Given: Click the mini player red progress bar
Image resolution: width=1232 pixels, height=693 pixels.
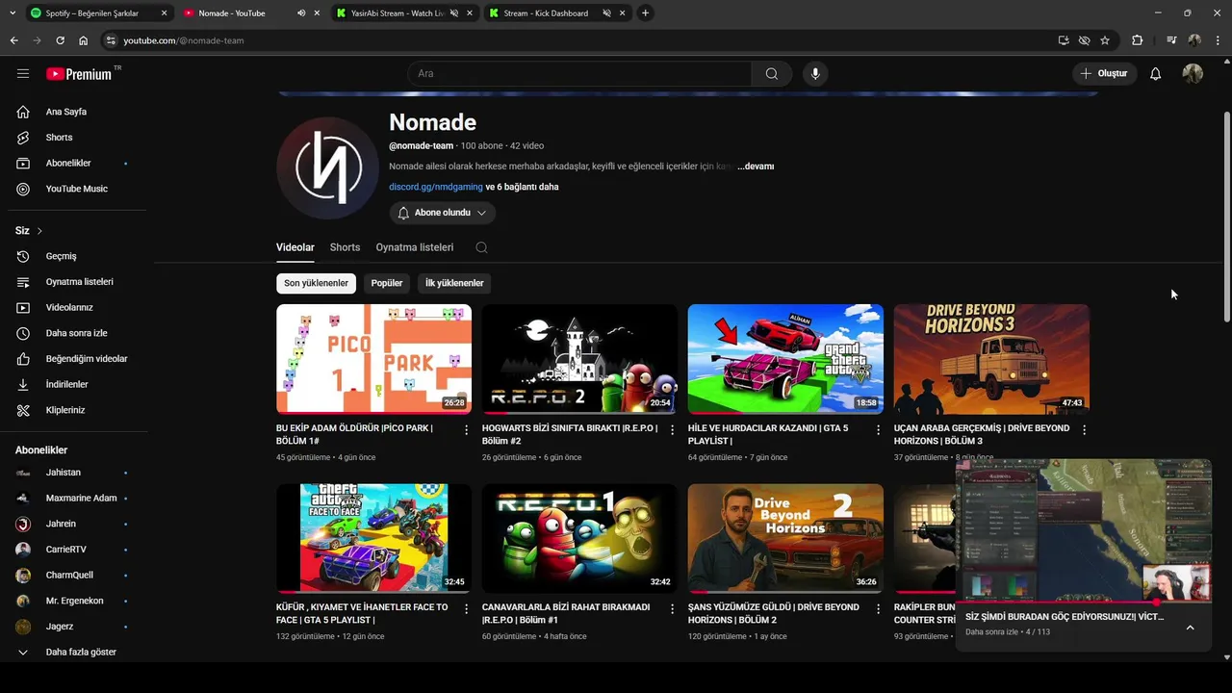Looking at the screenshot, I should pyautogui.click(x=1084, y=603).
